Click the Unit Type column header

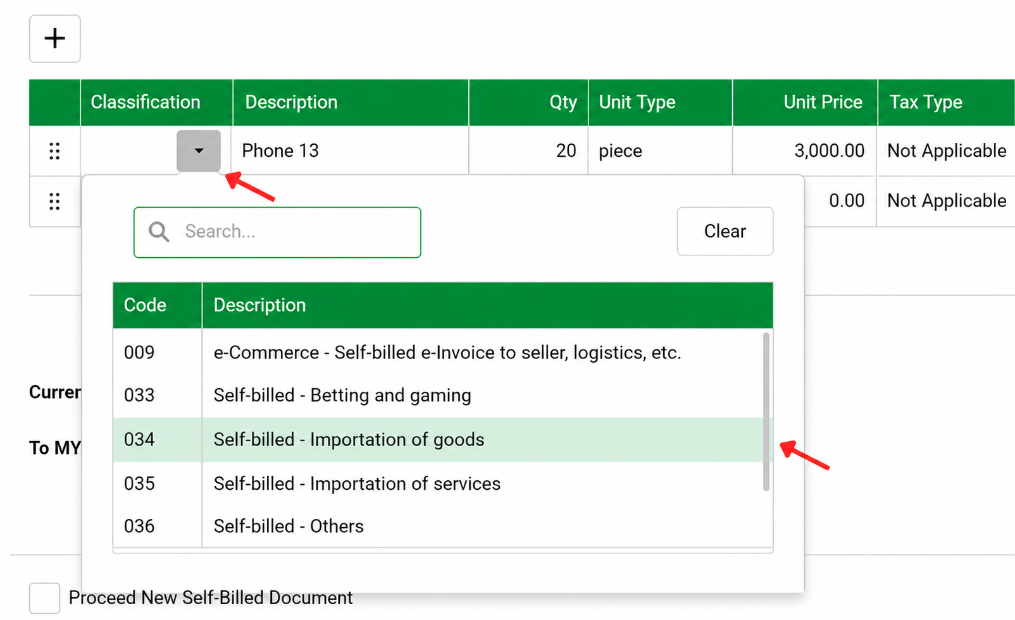pos(661,102)
